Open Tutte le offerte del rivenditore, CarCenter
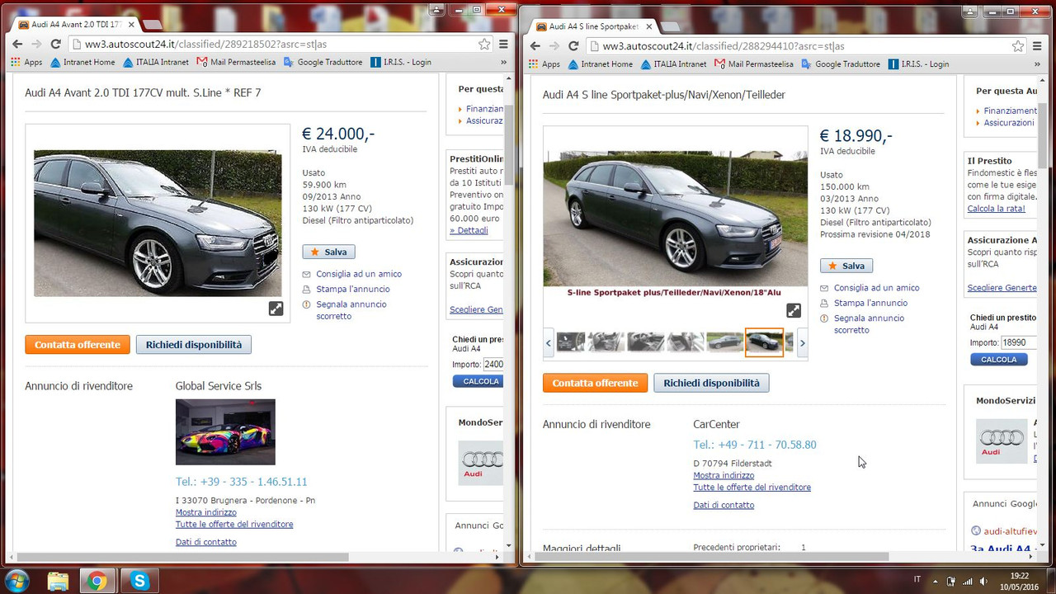Viewport: 1056px width, 594px height. (x=752, y=487)
